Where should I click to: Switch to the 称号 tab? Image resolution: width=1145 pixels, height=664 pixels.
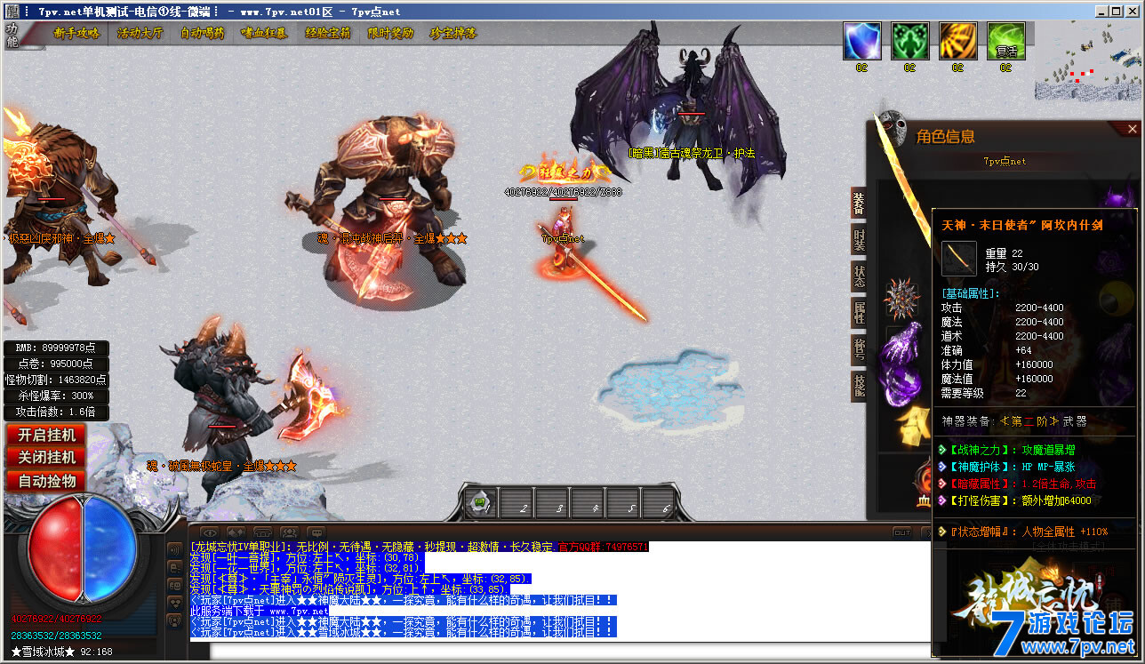click(859, 348)
